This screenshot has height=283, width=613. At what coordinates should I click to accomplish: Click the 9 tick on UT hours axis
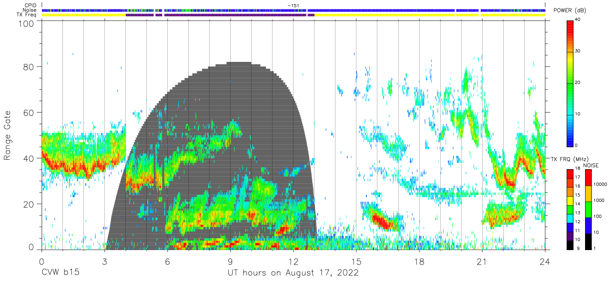click(231, 261)
